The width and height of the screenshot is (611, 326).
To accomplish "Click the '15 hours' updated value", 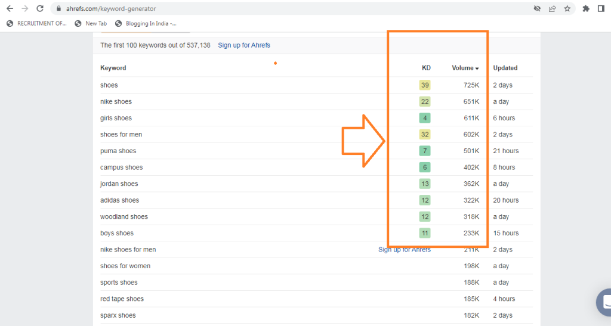I will [506, 233].
